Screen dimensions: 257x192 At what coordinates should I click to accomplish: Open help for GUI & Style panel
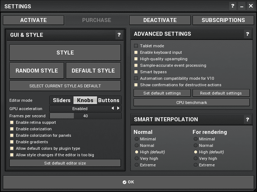[x=119, y=35]
